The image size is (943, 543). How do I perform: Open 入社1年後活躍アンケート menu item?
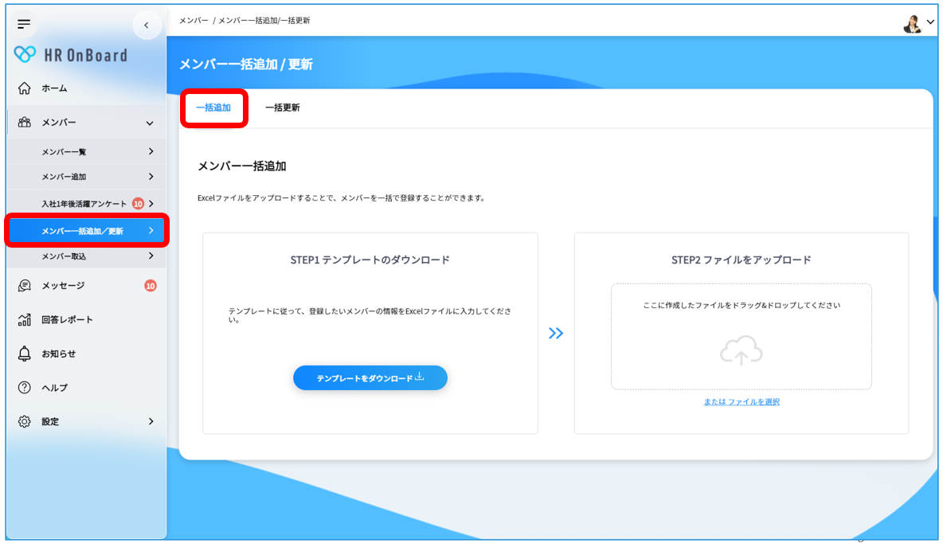click(84, 204)
